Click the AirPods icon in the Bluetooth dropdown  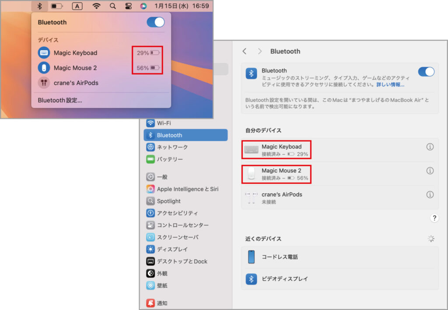[44, 83]
